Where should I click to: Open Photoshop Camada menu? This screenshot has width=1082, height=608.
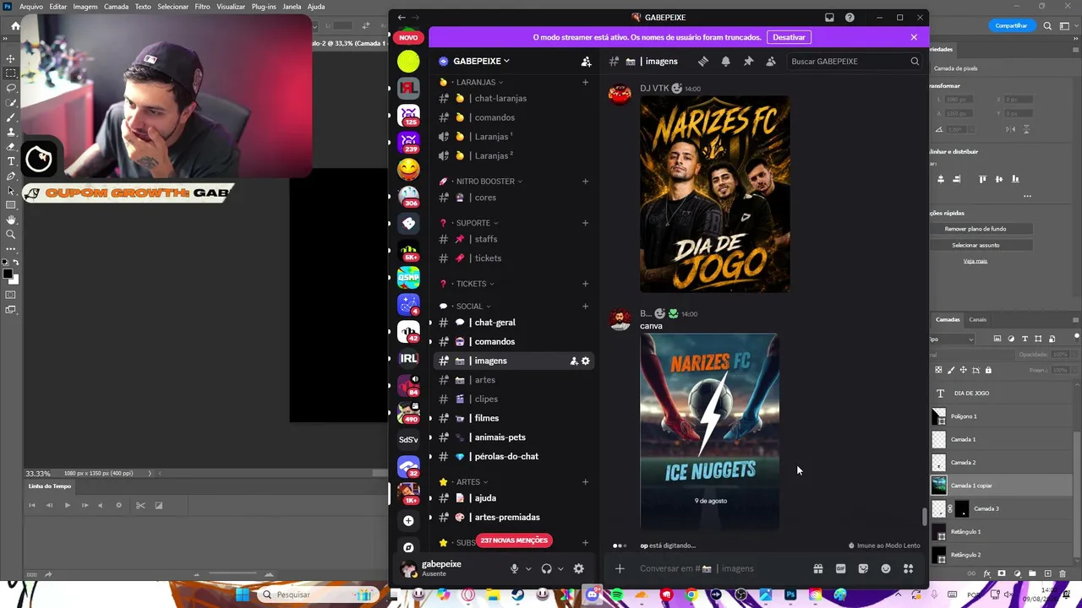point(116,6)
